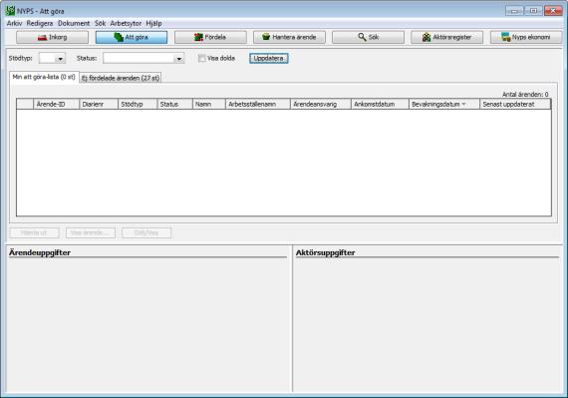Select the Min att göra-lista tab
Image resolution: width=568 pixels, height=398 pixels.
point(44,77)
